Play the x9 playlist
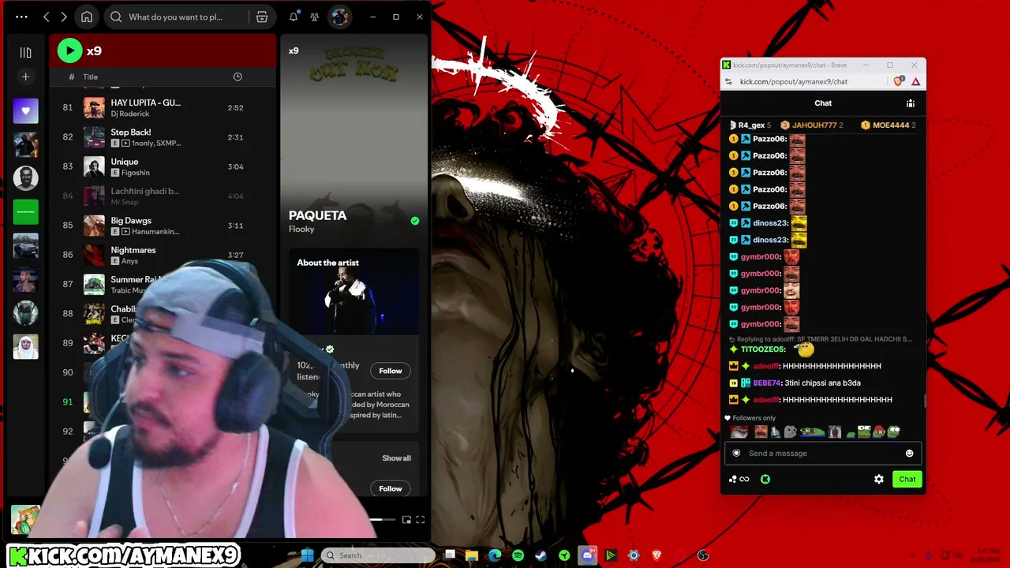Image resolution: width=1010 pixels, height=568 pixels. tap(69, 50)
